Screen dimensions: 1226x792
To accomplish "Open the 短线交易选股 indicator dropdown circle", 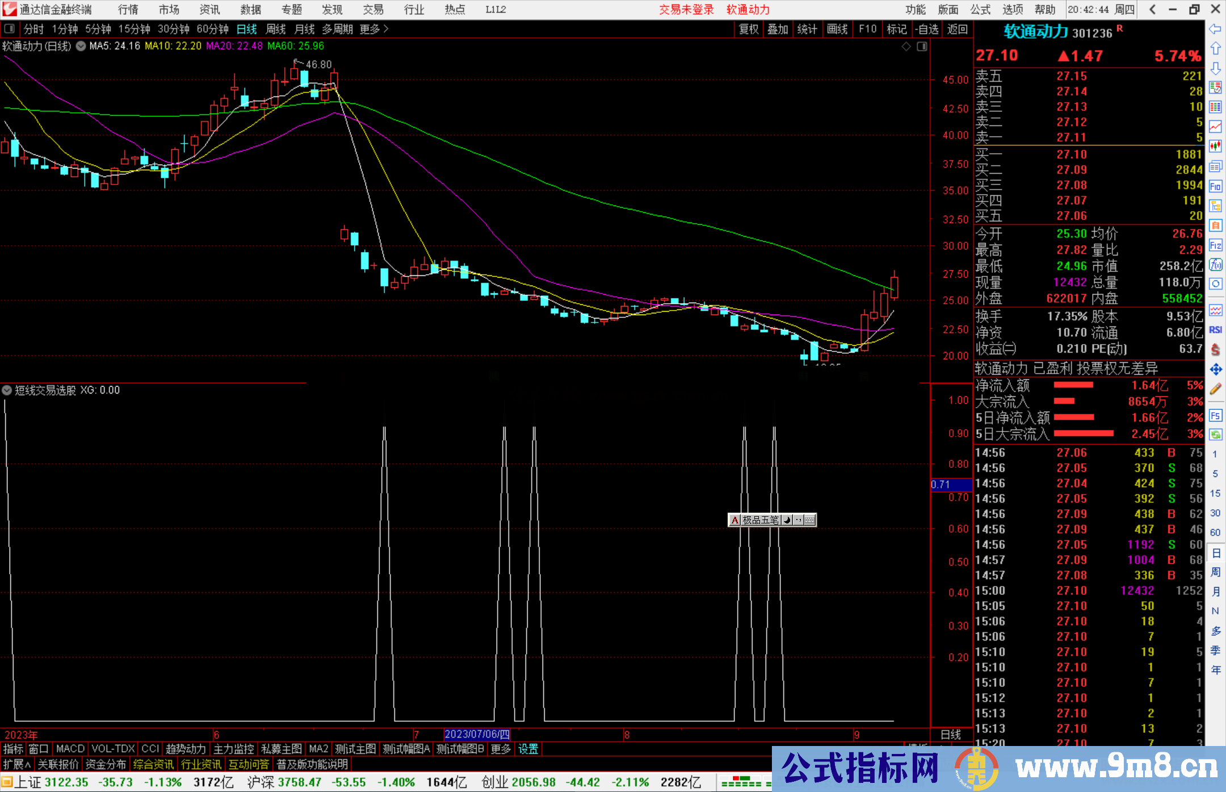I will tap(7, 391).
